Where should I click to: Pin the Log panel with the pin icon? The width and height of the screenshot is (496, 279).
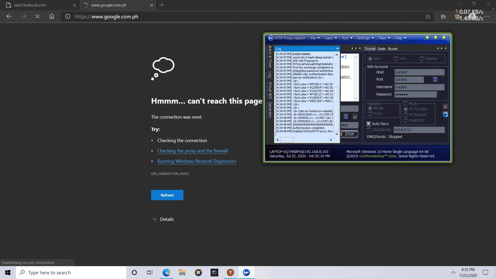tap(337, 49)
